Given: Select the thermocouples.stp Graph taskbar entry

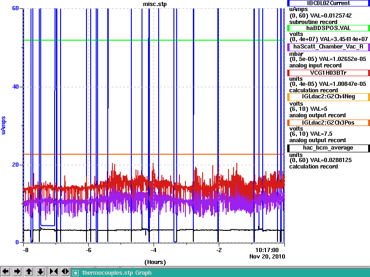Looking at the screenshot, I should 221,273.
